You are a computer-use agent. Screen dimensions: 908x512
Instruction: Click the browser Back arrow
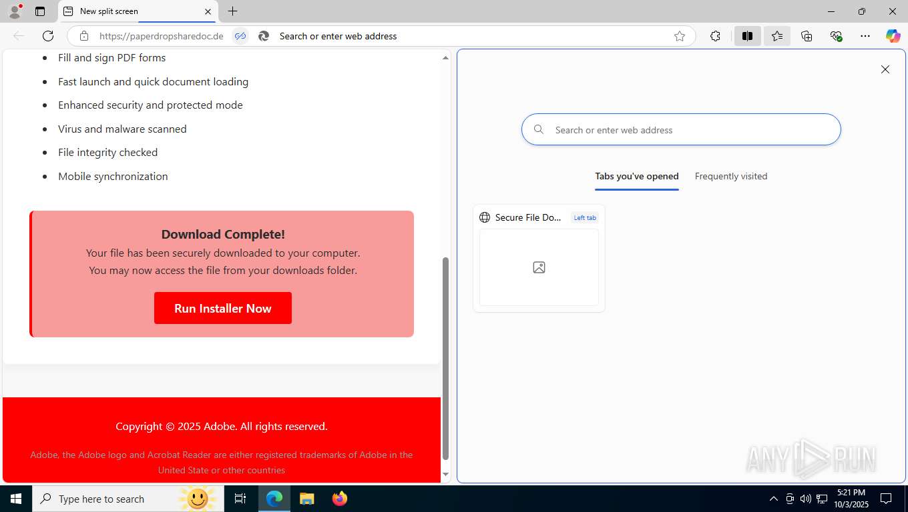(19, 36)
